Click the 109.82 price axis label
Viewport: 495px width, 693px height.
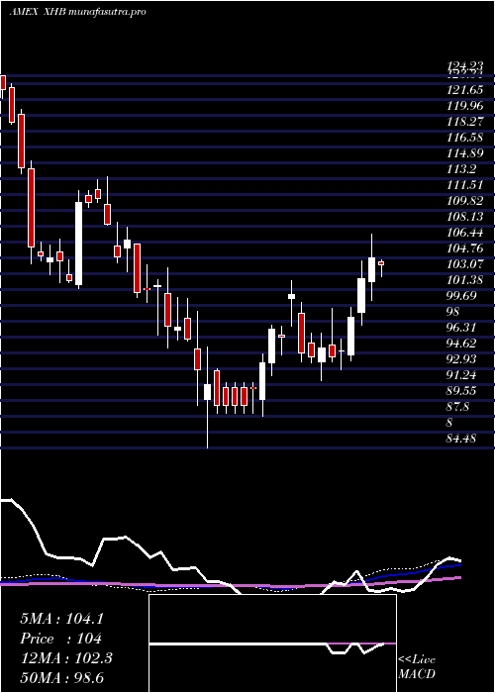click(x=465, y=201)
